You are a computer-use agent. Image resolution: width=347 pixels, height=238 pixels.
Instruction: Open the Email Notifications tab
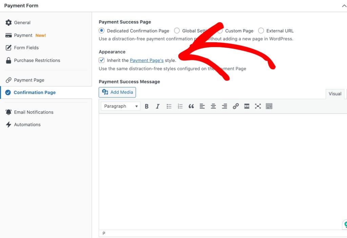point(34,112)
